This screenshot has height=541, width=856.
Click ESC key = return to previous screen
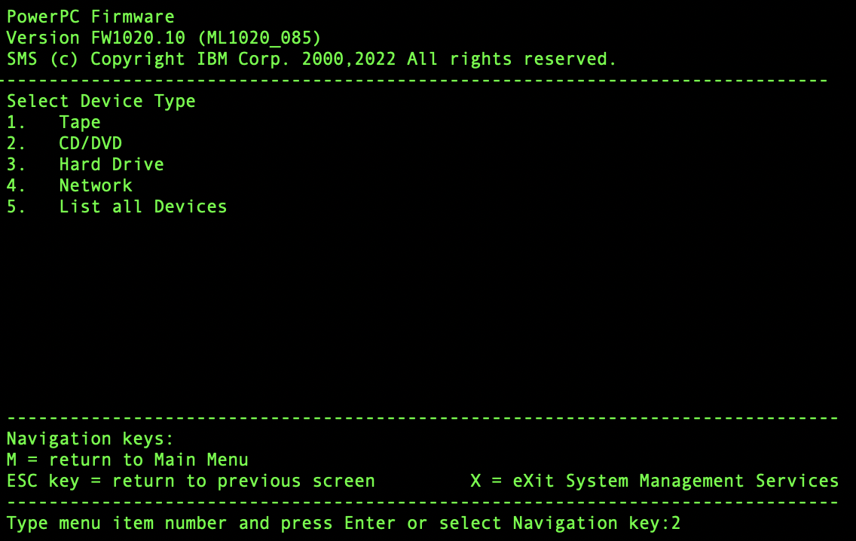point(191,481)
